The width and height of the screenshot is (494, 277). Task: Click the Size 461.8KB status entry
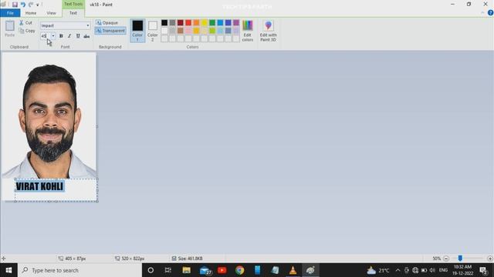click(188, 259)
